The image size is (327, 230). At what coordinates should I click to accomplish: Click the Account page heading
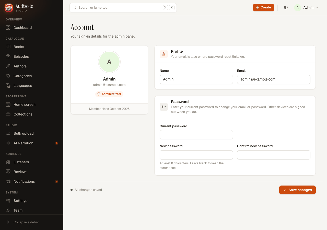click(x=82, y=27)
